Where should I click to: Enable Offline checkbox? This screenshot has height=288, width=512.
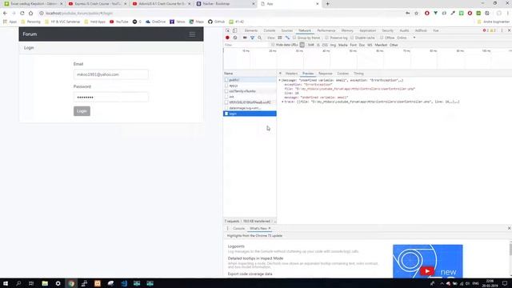point(382,38)
